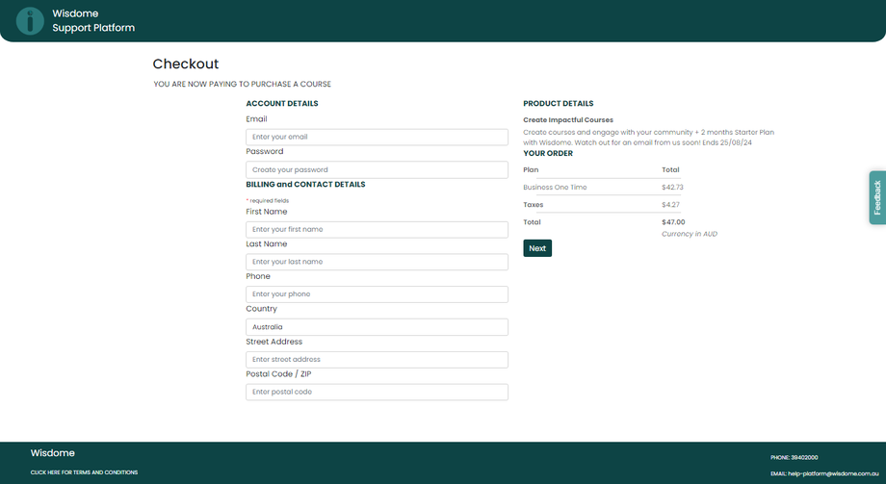Select the First Name text box
Viewport: 886px width, 484px height.
tap(377, 230)
